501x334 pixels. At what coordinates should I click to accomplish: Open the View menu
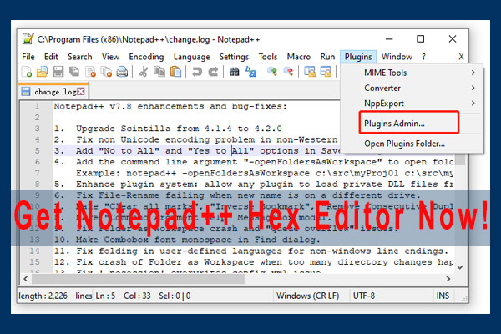pyautogui.click(x=110, y=57)
